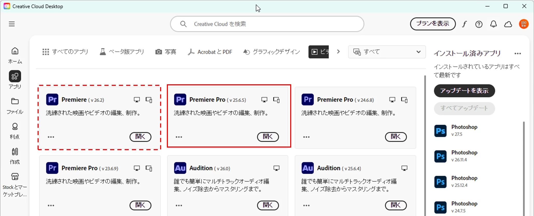This screenshot has width=534, height=216.
Task: Click the プランを表示 button
Action: click(x=433, y=24)
